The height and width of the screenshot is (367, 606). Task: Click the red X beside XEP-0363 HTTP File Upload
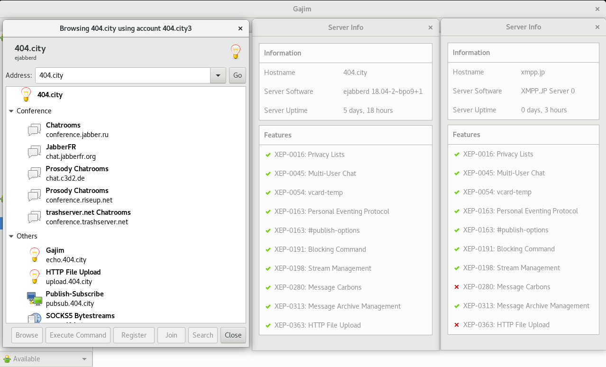pyautogui.click(x=457, y=325)
